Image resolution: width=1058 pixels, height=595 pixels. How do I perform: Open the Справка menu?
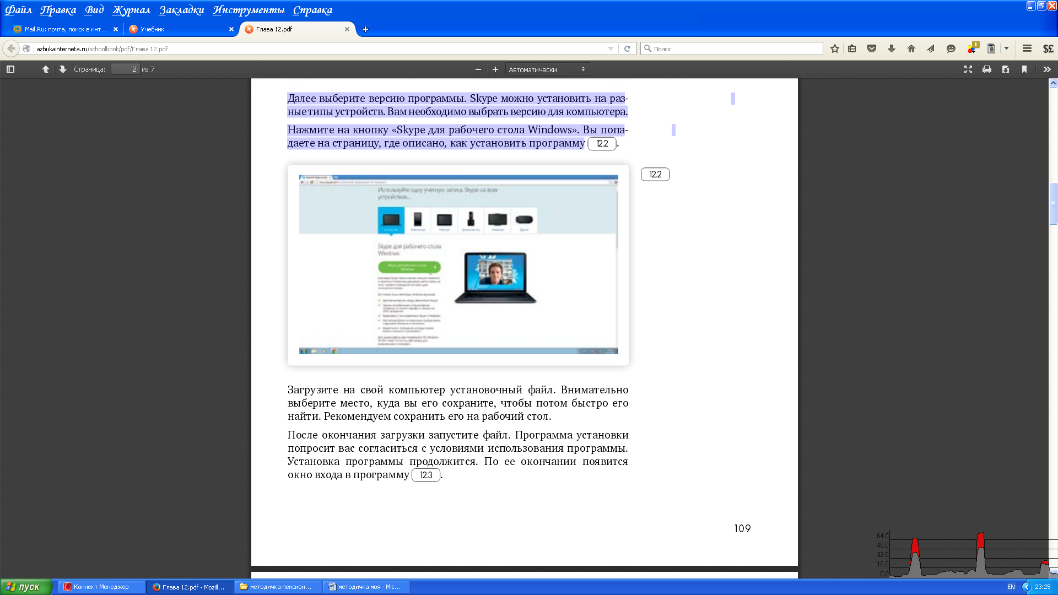point(312,10)
